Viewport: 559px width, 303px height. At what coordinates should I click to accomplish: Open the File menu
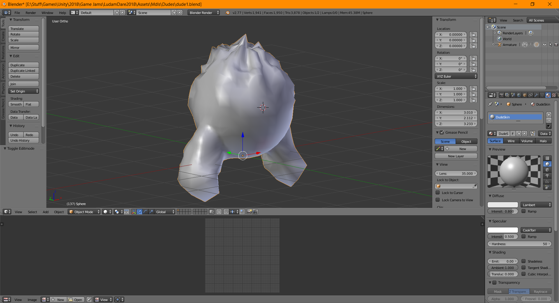click(17, 13)
